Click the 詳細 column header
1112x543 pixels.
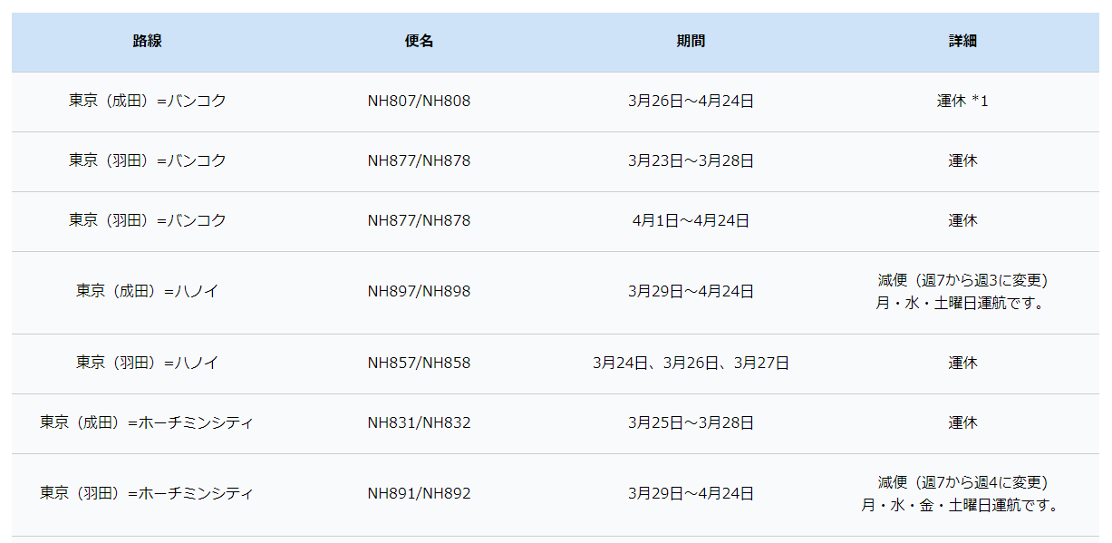click(x=962, y=41)
